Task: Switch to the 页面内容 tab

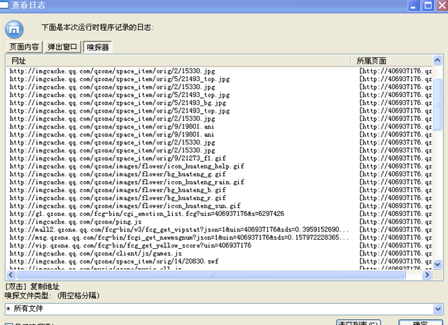Action: coord(24,47)
